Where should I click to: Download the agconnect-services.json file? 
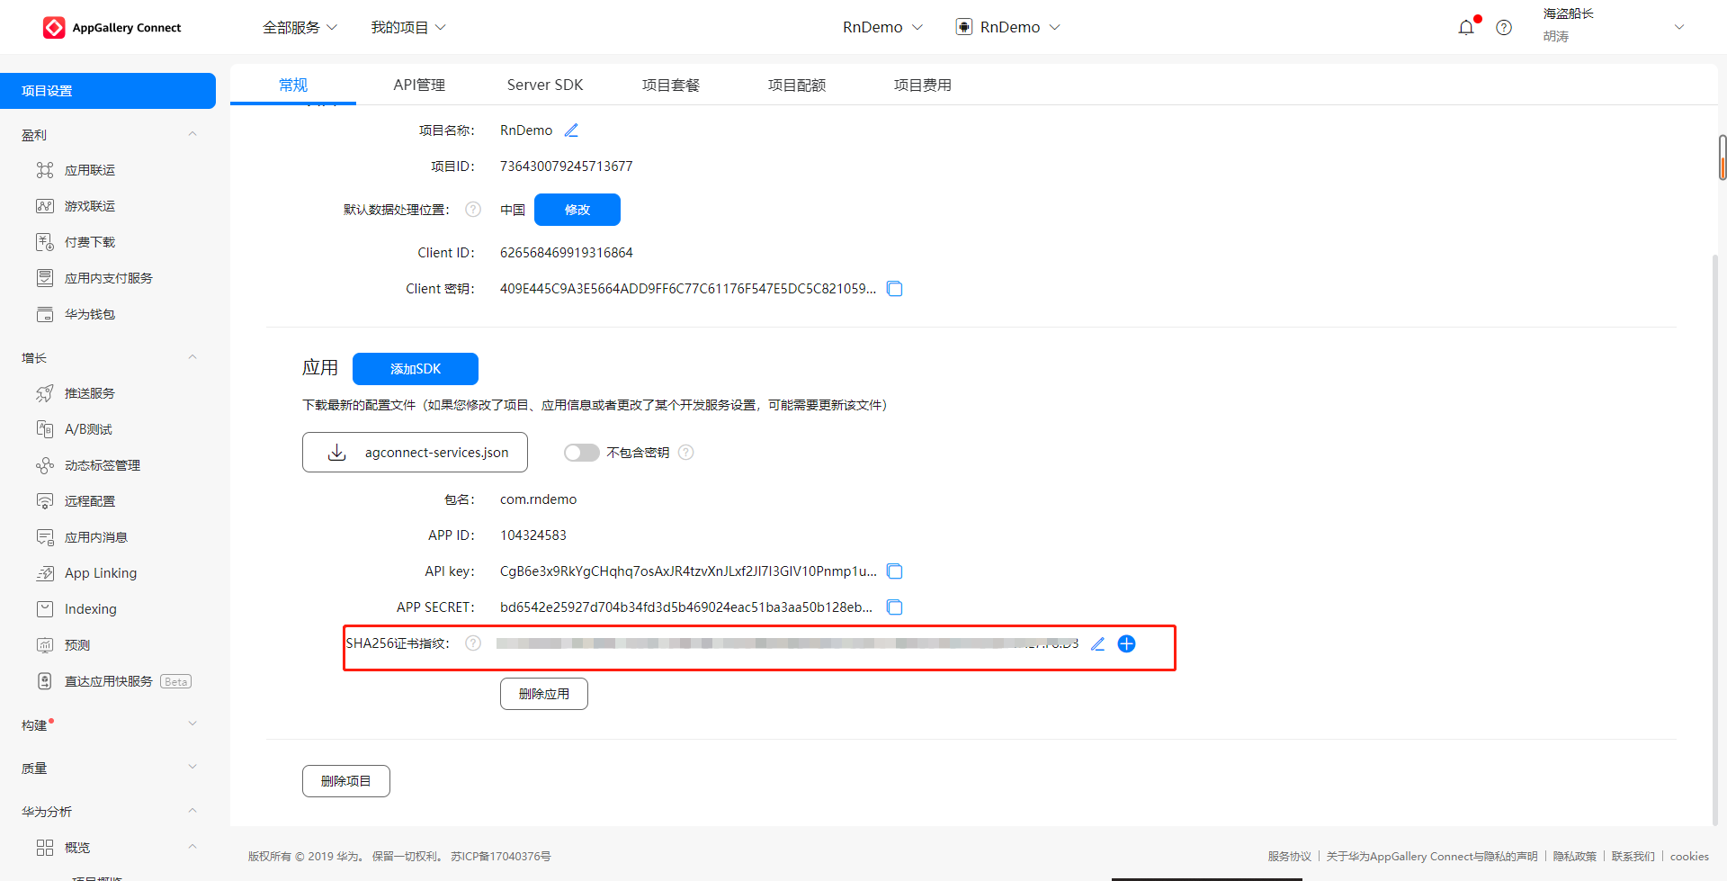(x=415, y=453)
